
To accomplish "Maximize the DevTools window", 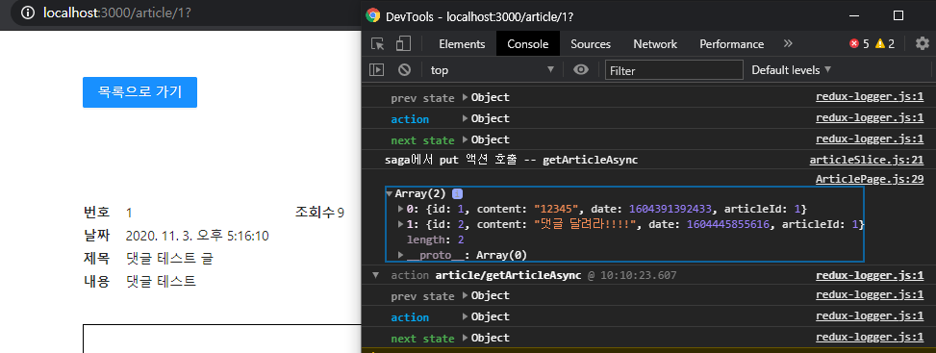I will [898, 16].
